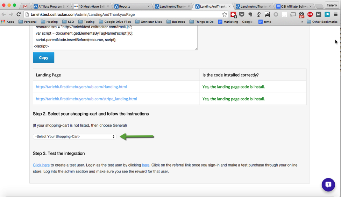
Task: Click the bookmark star icon in address bar
Action: [x=225, y=15]
